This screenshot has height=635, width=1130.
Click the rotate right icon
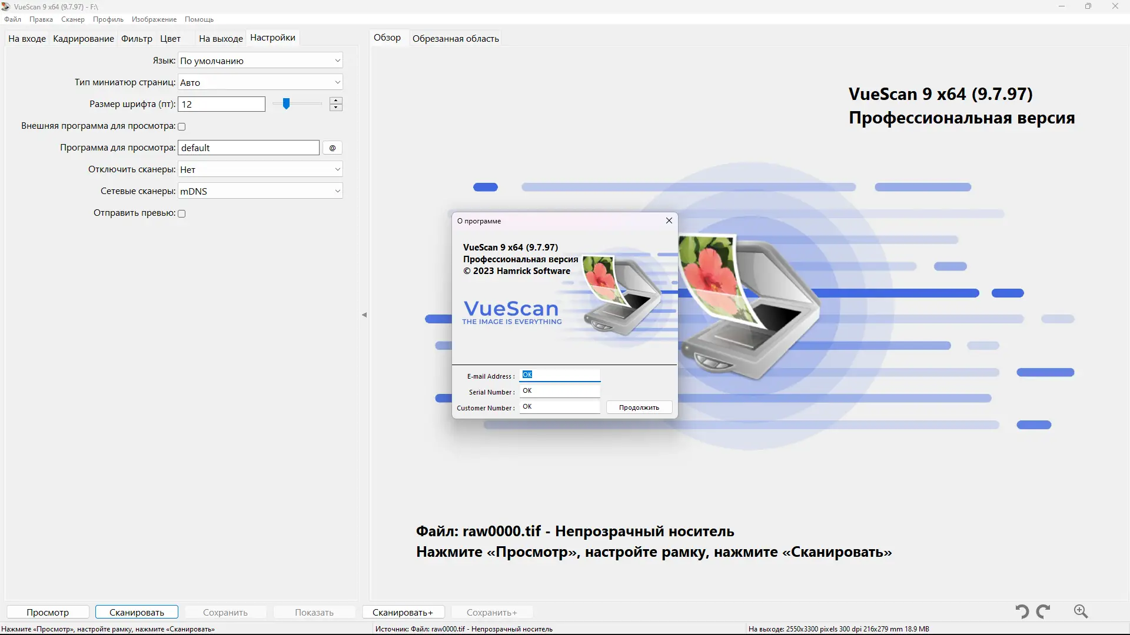pos(1043,611)
